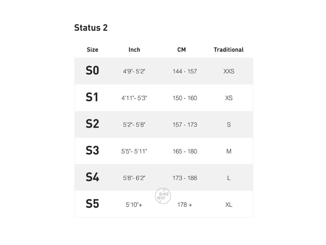This screenshot has height=245, width=326.
Task: Select the S1 size label
Action: tap(92, 98)
